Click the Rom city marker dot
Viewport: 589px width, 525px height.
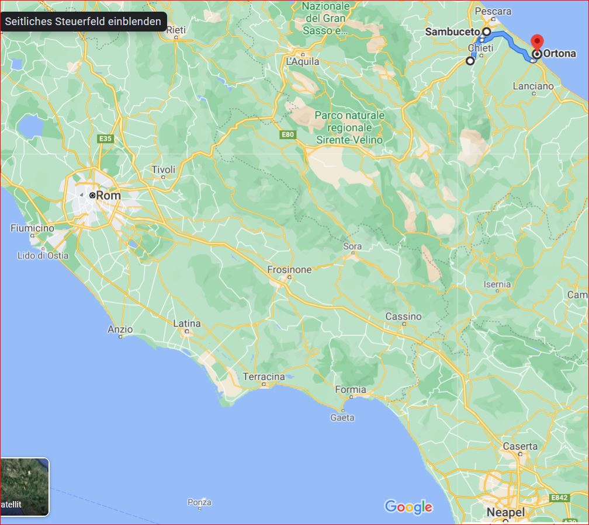point(92,195)
